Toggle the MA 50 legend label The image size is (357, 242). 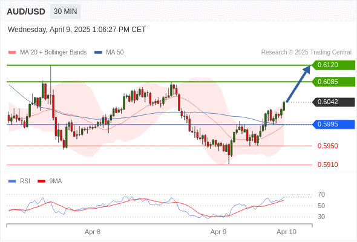coord(115,53)
